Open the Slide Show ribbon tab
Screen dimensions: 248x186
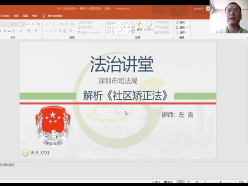point(4,16)
